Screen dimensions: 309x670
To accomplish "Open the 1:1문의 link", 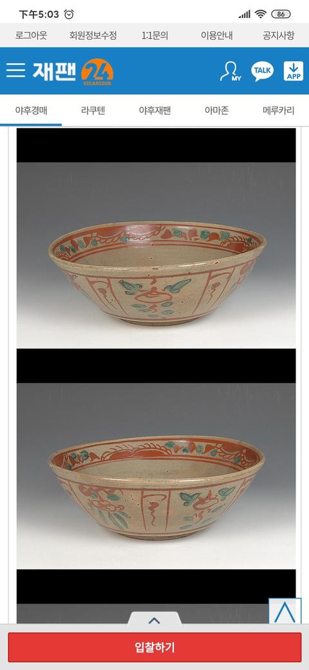I will pyautogui.click(x=155, y=35).
